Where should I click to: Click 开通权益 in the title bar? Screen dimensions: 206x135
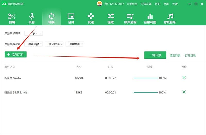point(132,4)
